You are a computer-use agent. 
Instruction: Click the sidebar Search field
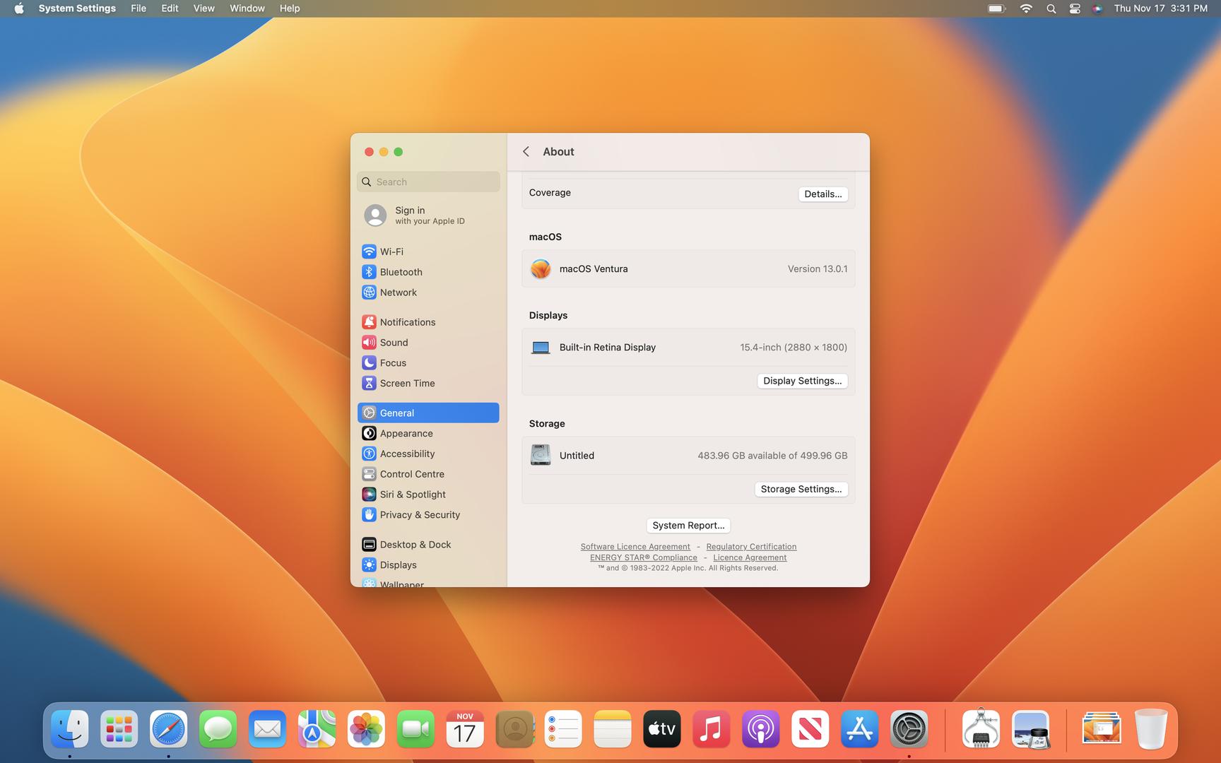pyautogui.click(x=429, y=182)
